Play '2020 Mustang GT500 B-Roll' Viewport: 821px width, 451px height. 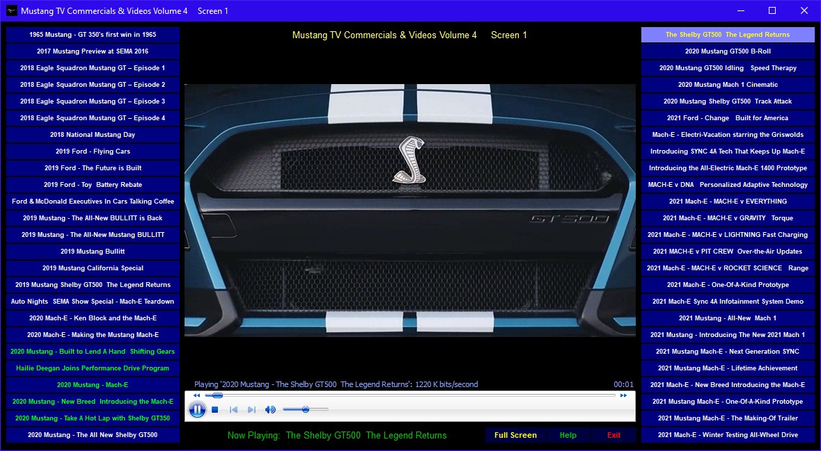click(728, 51)
